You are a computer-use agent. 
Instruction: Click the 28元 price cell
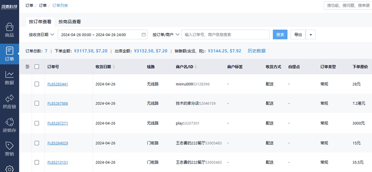357,84
